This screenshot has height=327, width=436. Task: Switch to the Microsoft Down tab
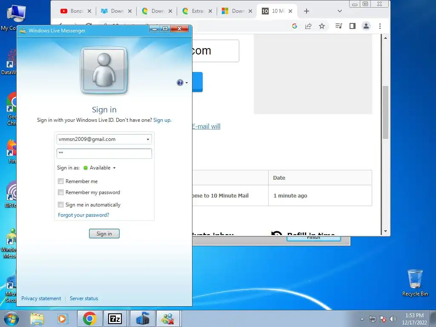[x=233, y=11]
